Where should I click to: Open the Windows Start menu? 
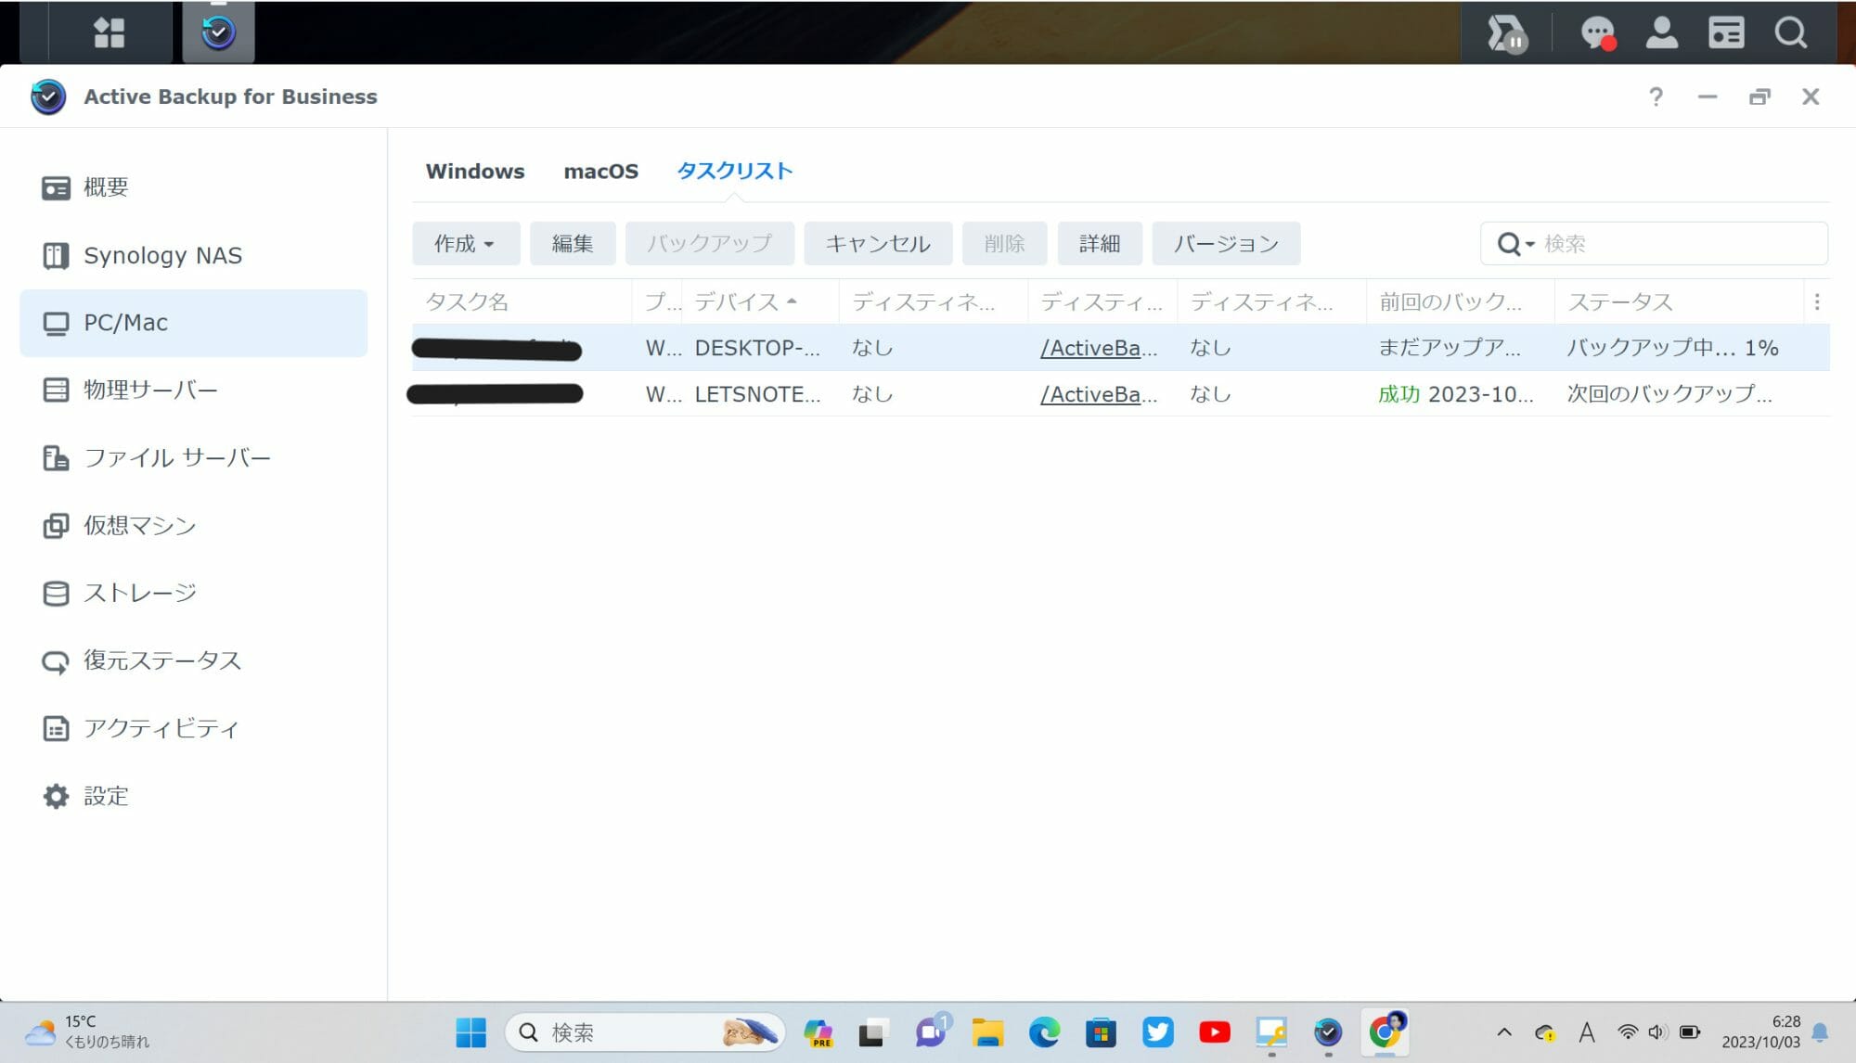click(x=470, y=1032)
